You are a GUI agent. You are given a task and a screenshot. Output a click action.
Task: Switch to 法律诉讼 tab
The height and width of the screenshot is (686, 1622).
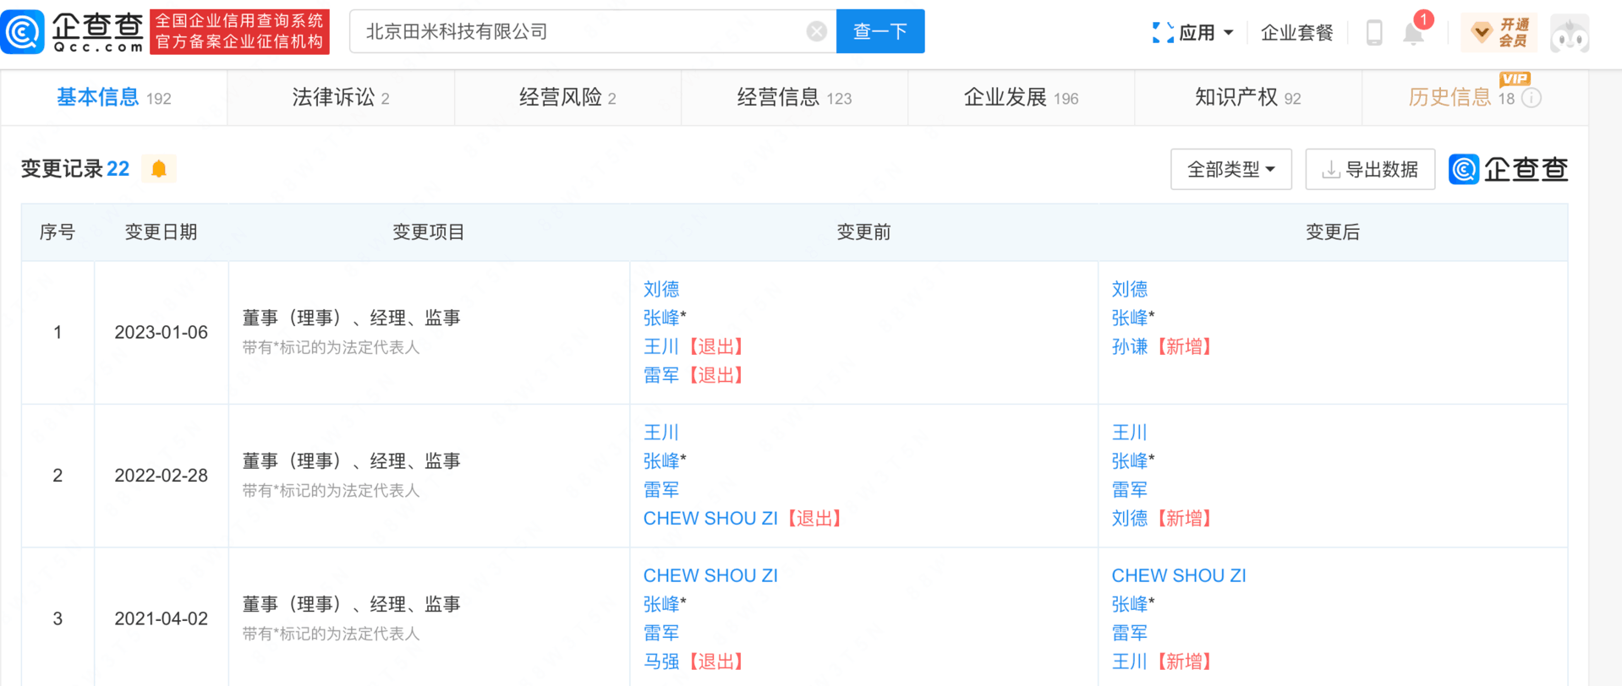[x=341, y=98]
